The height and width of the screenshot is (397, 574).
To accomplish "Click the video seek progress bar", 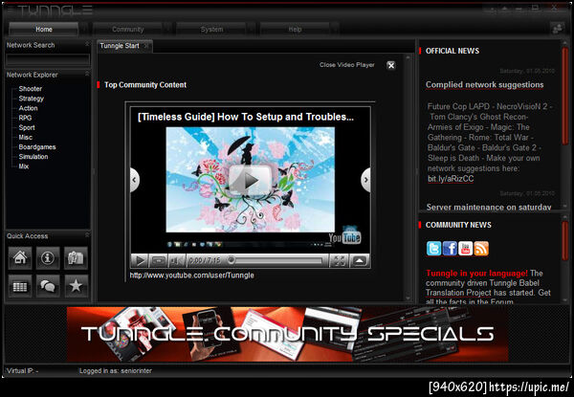I will (276, 260).
